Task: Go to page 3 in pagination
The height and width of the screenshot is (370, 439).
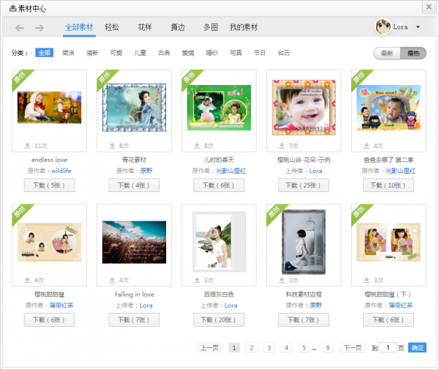Action: coord(269,348)
